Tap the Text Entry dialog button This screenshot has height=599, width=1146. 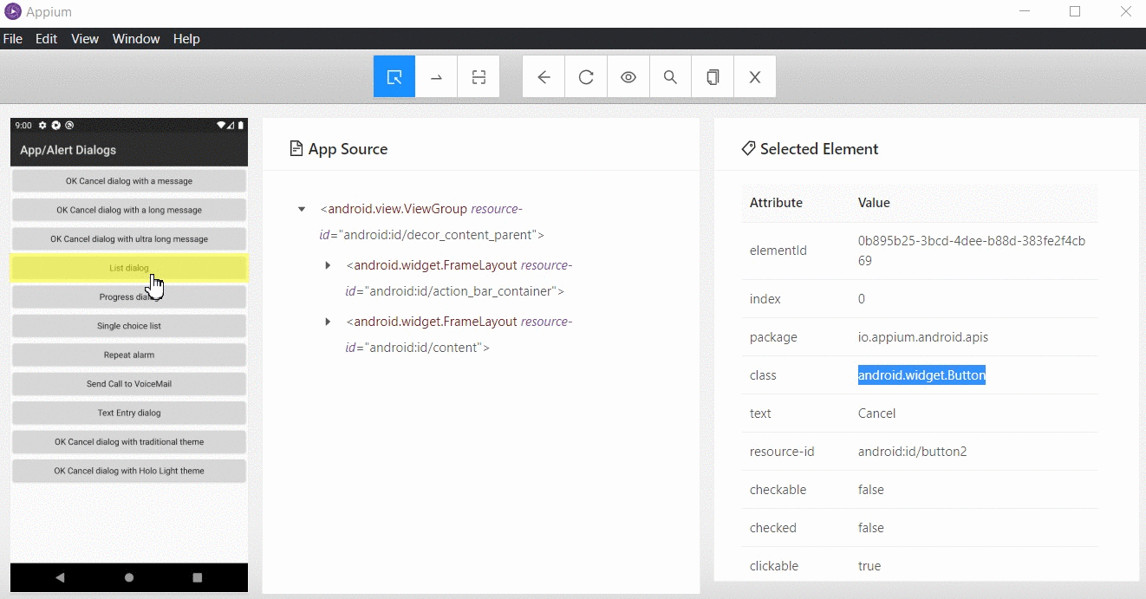[x=129, y=413]
